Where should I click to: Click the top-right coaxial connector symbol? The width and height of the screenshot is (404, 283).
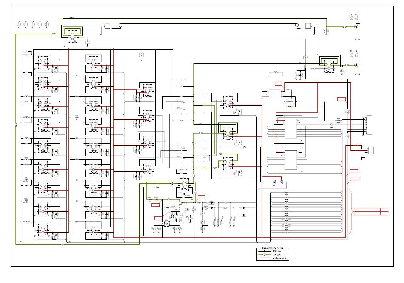click(356, 27)
